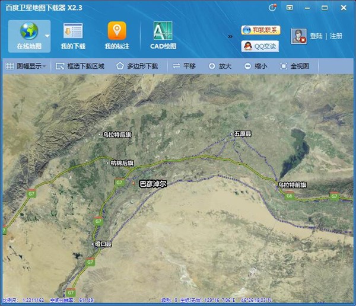Click the QQ交谈 chat button
356x306 pixels.
pyautogui.click(x=260, y=46)
